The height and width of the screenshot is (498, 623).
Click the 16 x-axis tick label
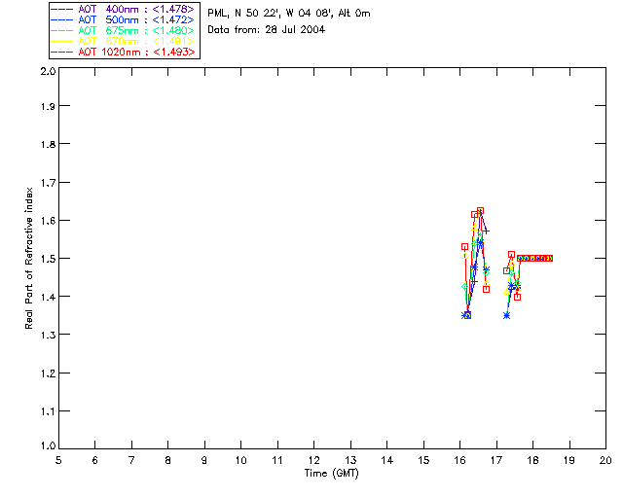pyautogui.click(x=460, y=460)
